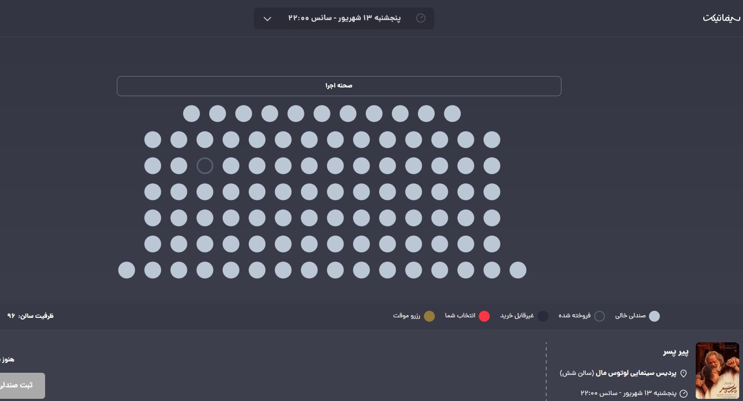
Task: Click the 'پیر پسر' movie poster thumbnail
Action: tap(717, 371)
